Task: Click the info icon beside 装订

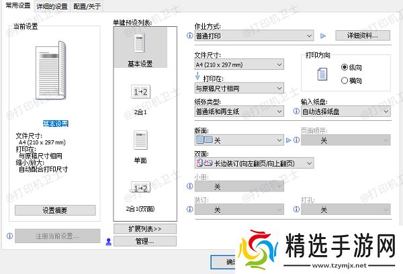Action: (x=189, y=210)
